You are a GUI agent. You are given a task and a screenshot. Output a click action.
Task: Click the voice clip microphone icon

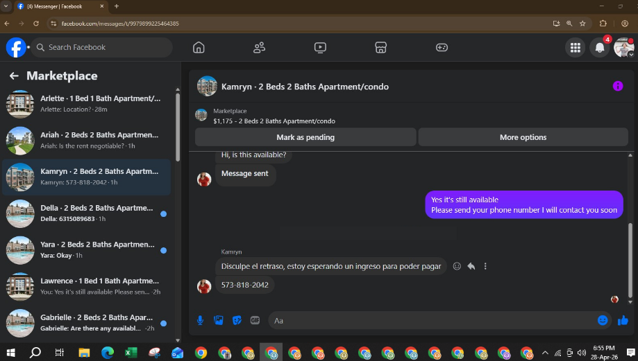[200, 320]
